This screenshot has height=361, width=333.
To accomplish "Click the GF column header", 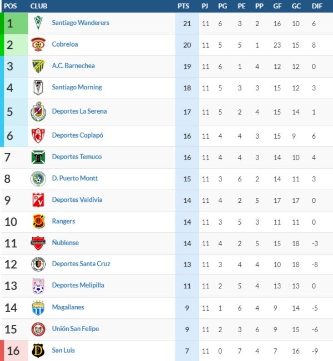I will point(277,6).
